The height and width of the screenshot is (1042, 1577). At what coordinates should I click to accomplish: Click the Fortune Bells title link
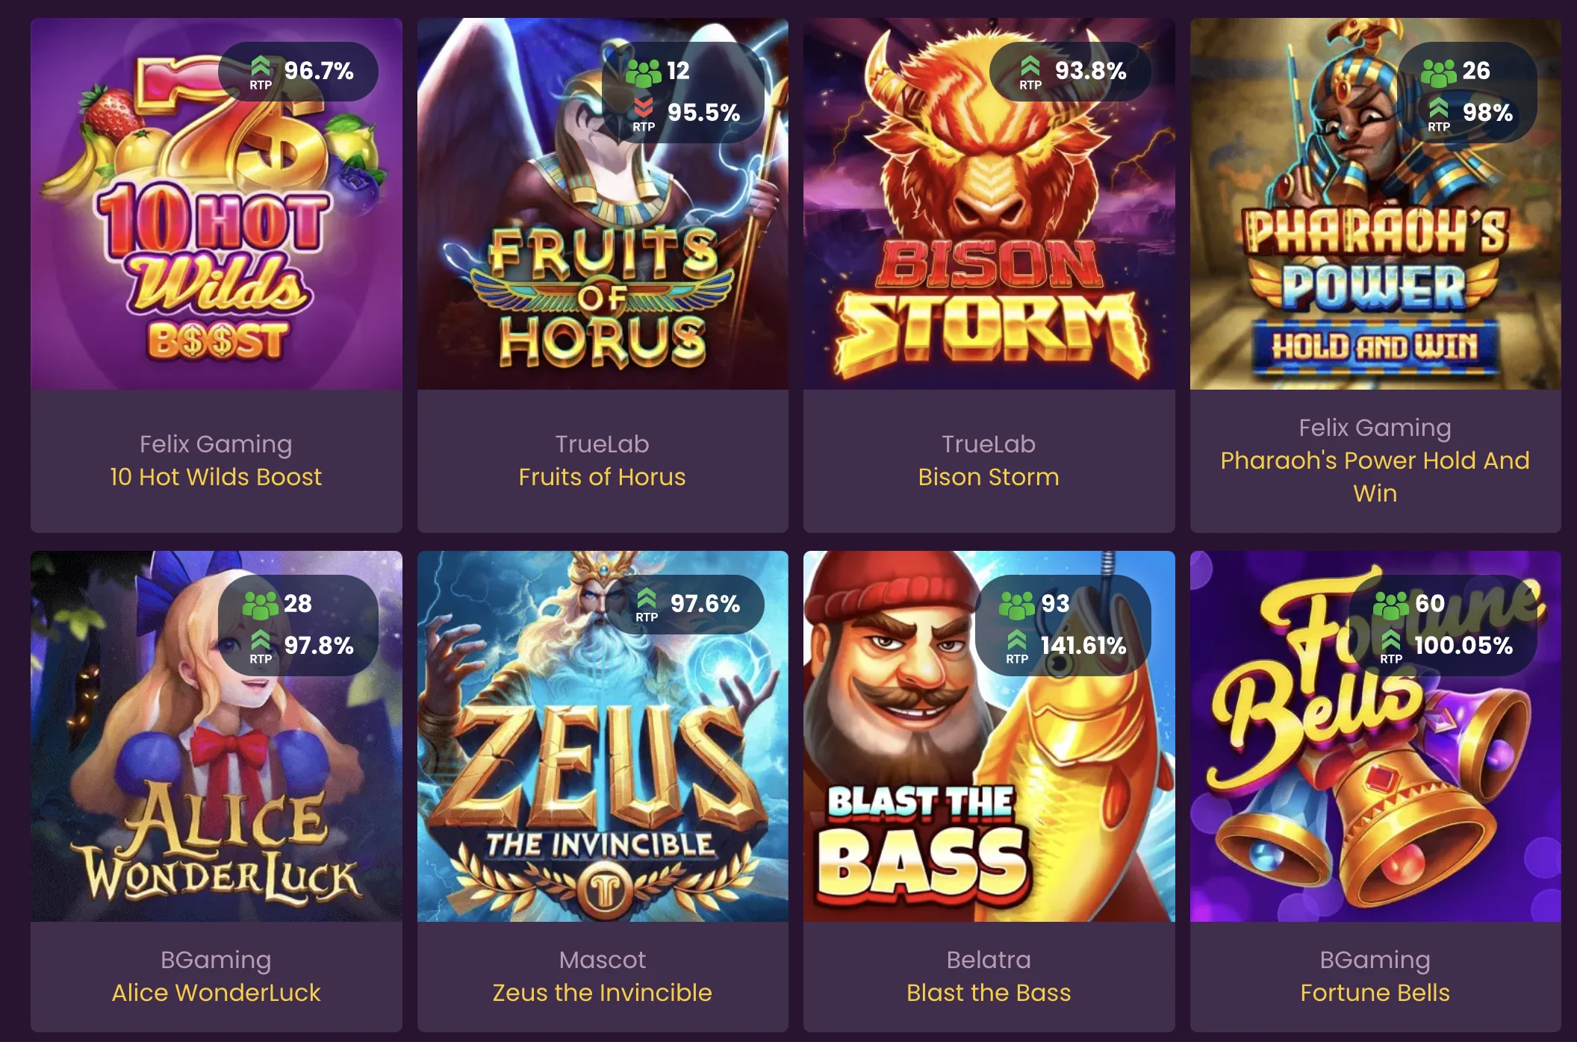1375,993
